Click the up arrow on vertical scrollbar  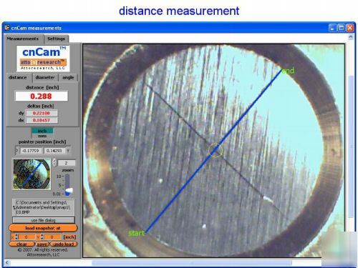[351, 37]
